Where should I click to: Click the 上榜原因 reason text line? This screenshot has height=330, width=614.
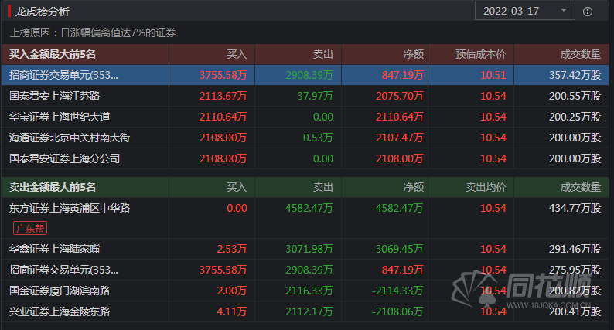(93, 33)
